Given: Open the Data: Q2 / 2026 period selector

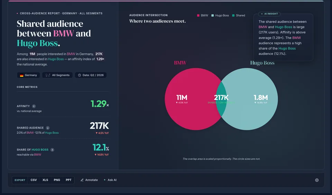Looking at the screenshot, I should click(x=91, y=75).
